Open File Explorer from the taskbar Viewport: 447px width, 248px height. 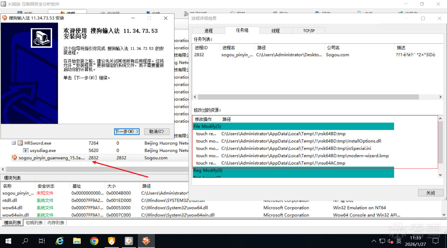pyautogui.click(x=77, y=241)
